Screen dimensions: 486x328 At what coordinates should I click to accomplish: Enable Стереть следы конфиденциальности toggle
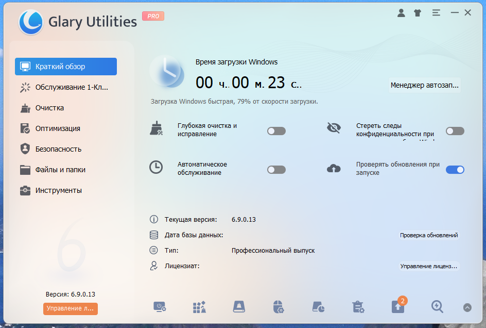click(455, 131)
